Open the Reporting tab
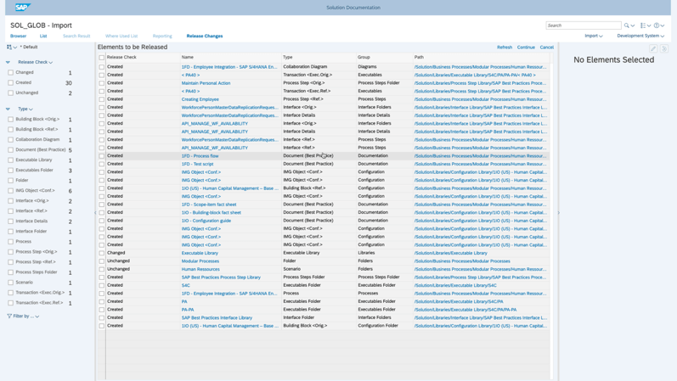The image size is (677, 381). [162, 36]
